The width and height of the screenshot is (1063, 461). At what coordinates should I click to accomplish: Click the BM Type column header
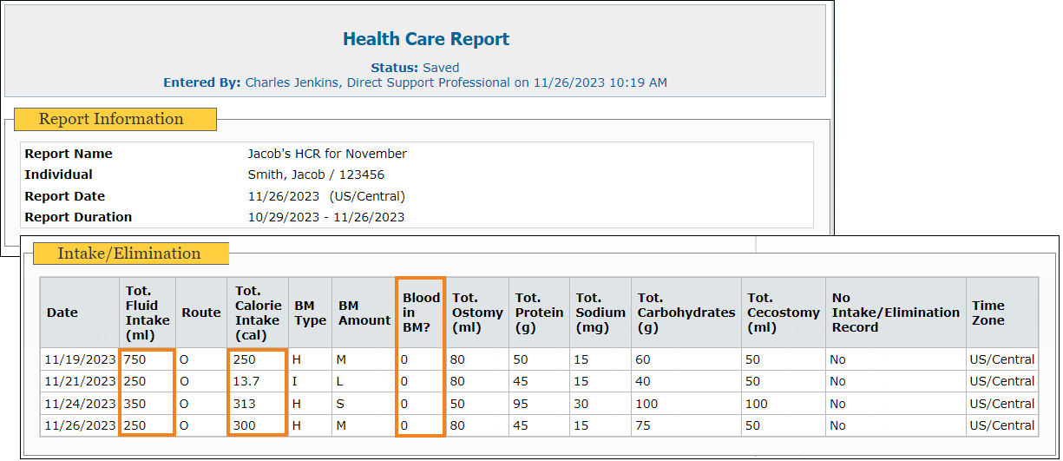(311, 313)
